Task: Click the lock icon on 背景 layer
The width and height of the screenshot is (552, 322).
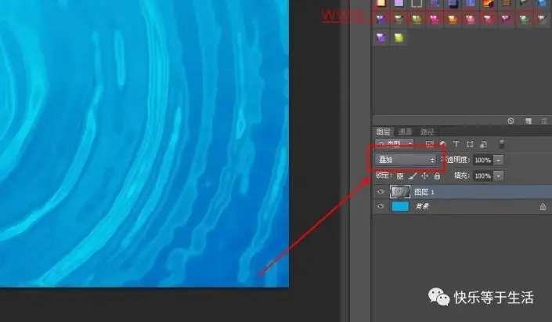Action: point(543,207)
